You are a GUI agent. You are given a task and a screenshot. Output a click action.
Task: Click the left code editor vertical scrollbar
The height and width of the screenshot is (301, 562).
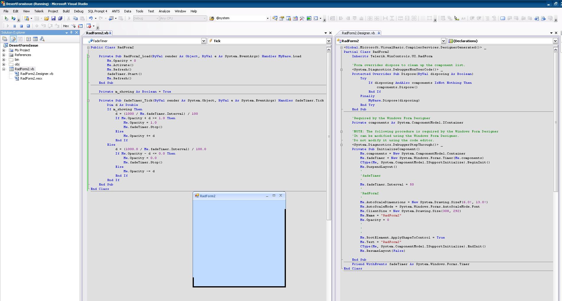329,136
